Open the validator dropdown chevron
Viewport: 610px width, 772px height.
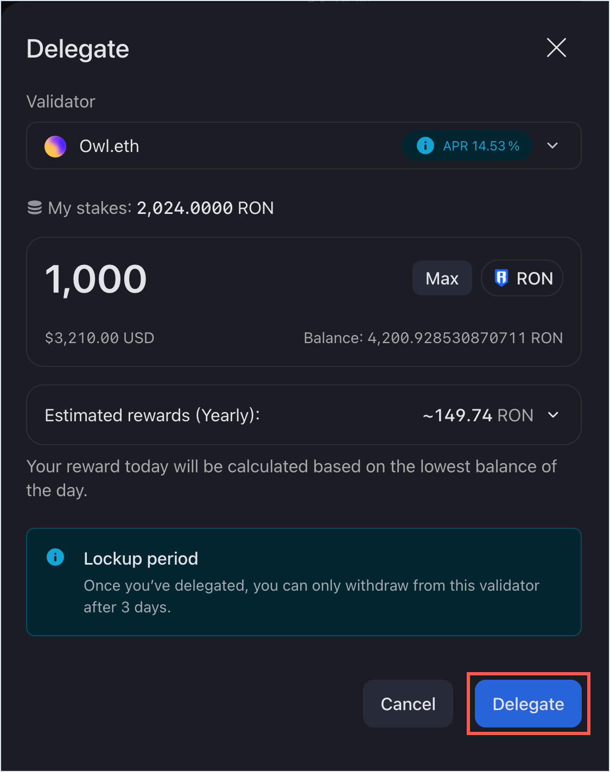click(552, 145)
